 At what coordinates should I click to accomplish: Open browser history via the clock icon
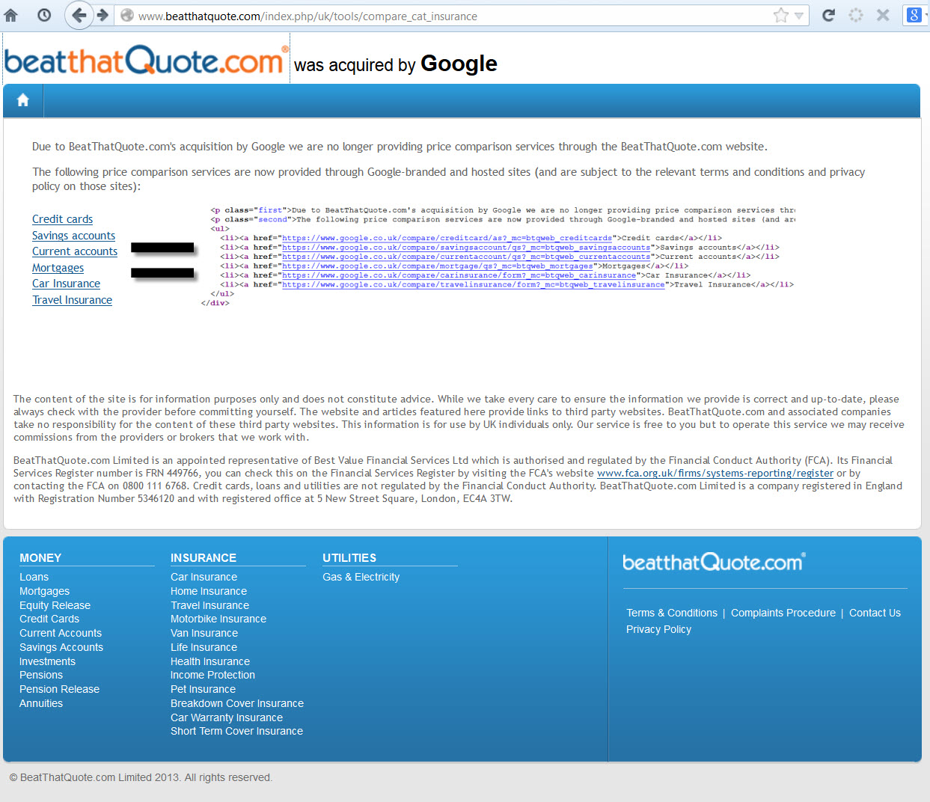[44, 15]
